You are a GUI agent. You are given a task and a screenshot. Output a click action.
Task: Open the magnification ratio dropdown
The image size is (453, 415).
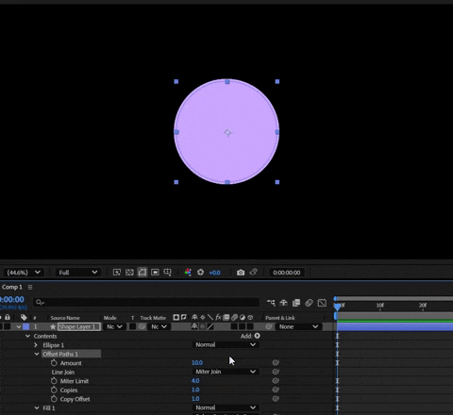pos(24,273)
